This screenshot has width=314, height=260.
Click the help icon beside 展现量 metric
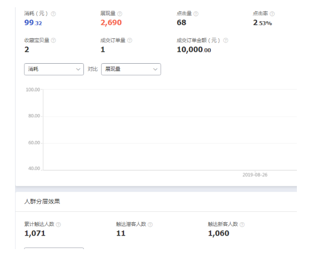click(120, 13)
